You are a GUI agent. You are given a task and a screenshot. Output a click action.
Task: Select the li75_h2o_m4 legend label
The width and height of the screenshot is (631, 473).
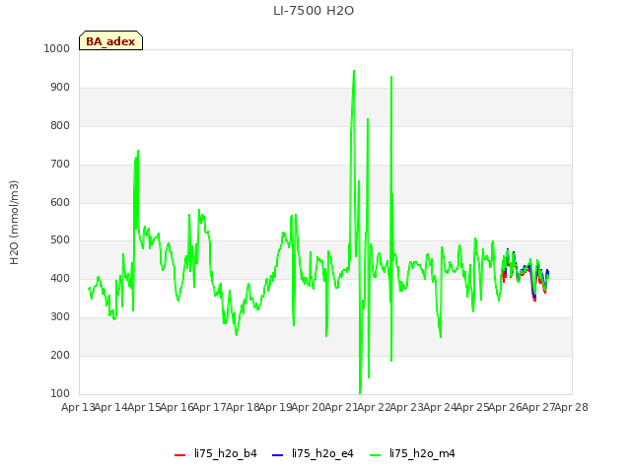click(x=422, y=453)
